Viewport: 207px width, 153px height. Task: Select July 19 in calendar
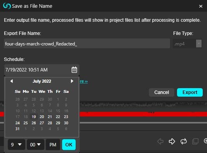[34, 117]
